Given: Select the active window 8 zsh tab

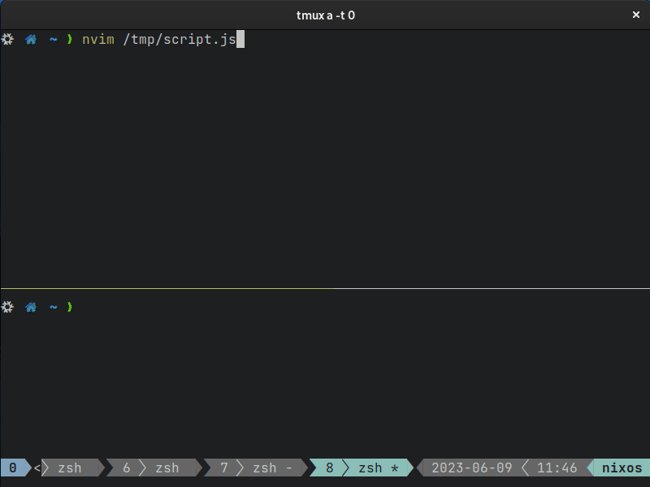Looking at the screenshot, I should [362, 468].
